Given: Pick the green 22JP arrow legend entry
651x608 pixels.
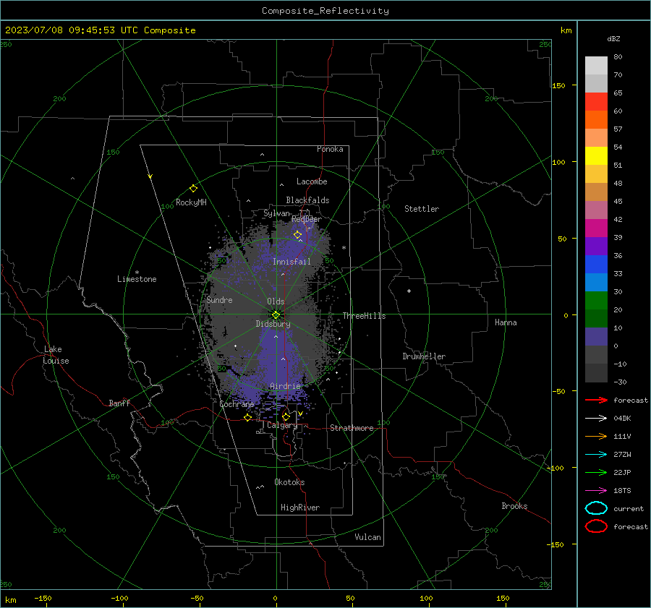Looking at the screenshot, I should (596, 472).
